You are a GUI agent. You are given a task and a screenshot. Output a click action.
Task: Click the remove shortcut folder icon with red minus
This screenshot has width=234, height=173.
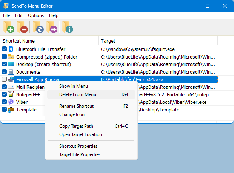point(23,27)
